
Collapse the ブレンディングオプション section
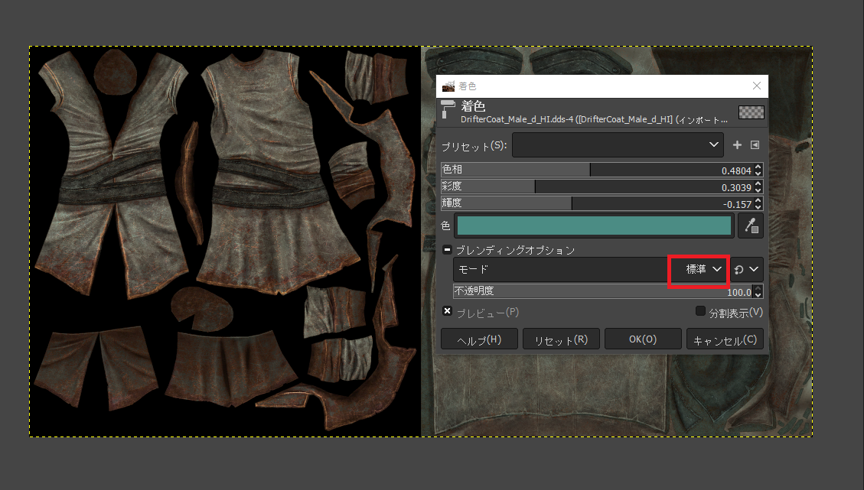tap(447, 250)
